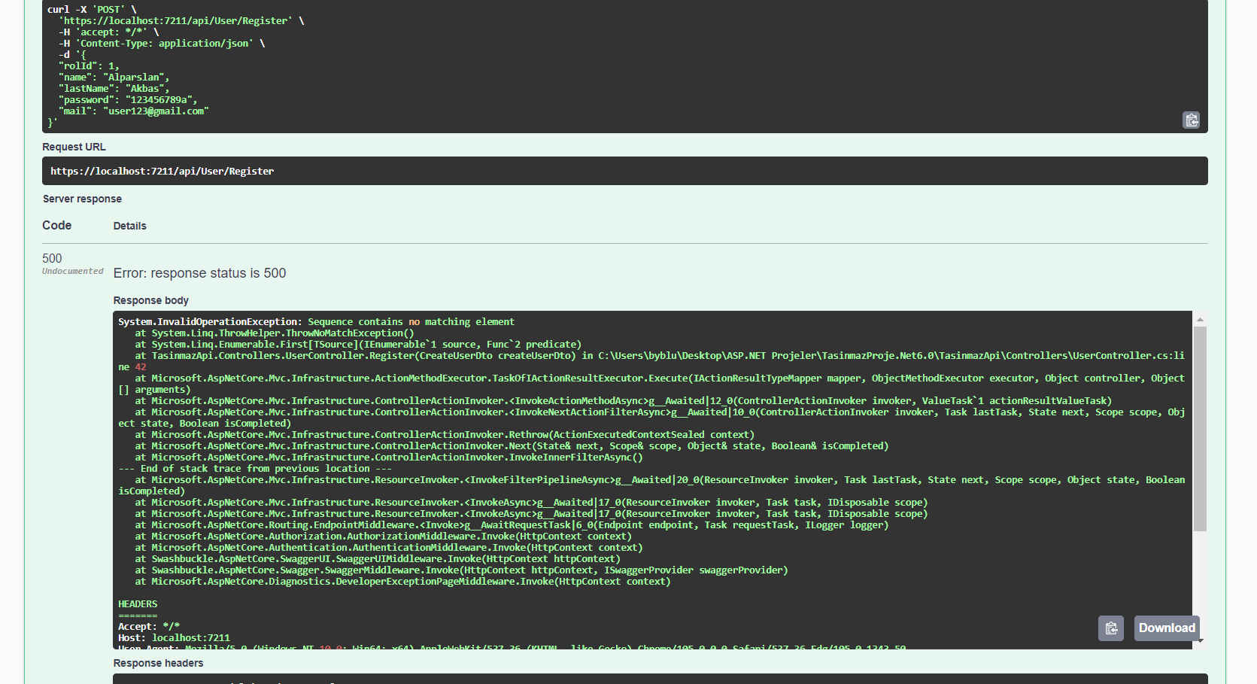Click the response body scrollbar thumb
1257x684 pixels.
click(1200, 429)
